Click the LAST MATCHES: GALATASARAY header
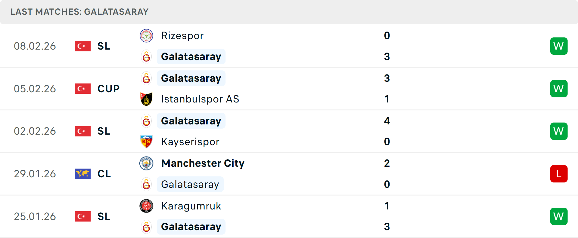This screenshot has width=578, height=238. pos(79,12)
